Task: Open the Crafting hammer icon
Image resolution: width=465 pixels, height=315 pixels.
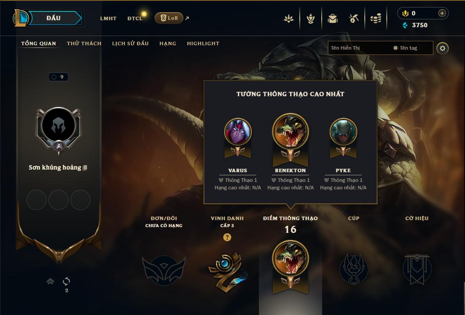Action: [x=353, y=18]
